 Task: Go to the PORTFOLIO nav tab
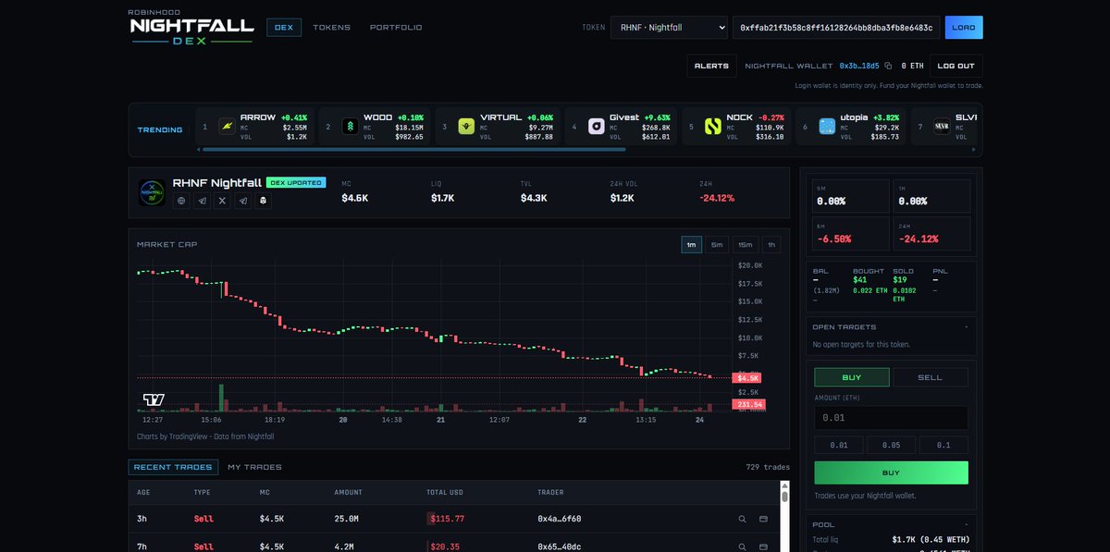coord(396,28)
